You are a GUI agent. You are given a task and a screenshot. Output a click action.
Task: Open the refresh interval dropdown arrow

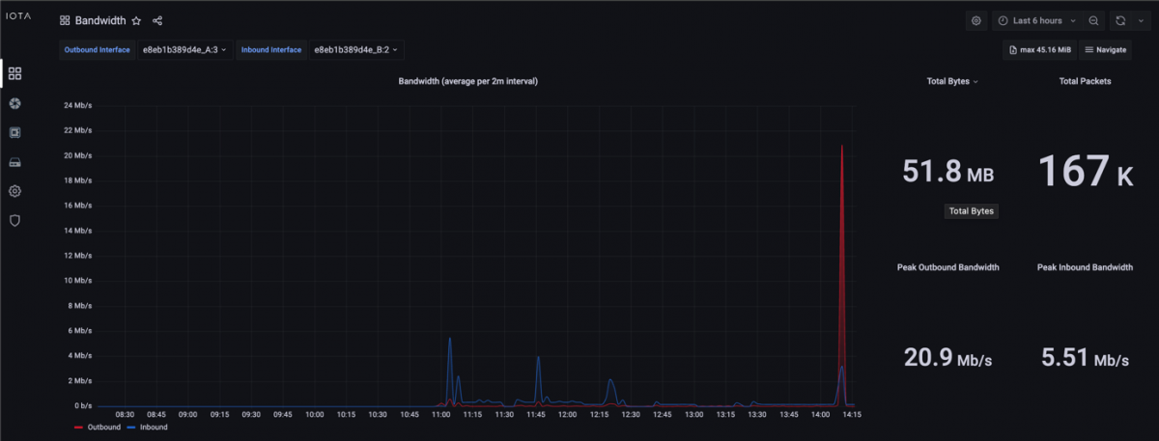pyautogui.click(x=1141, y=20)
